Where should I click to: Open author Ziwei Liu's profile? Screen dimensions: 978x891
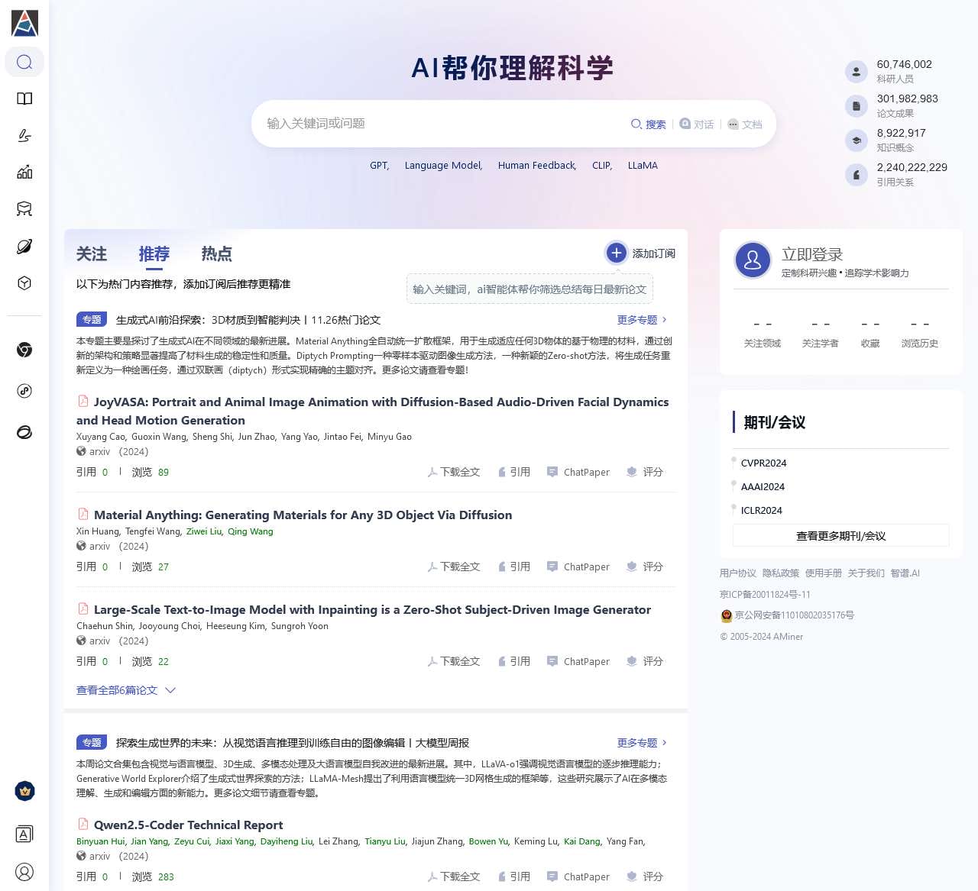click(204, 531)
